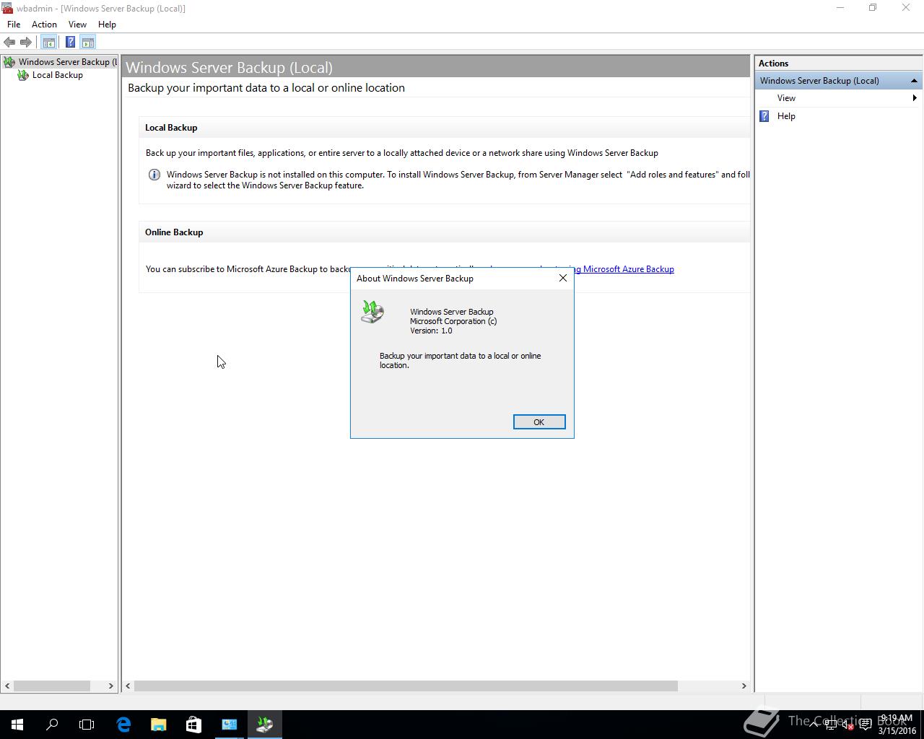
Task: Open the Help menu
Action: pos(107,25)
